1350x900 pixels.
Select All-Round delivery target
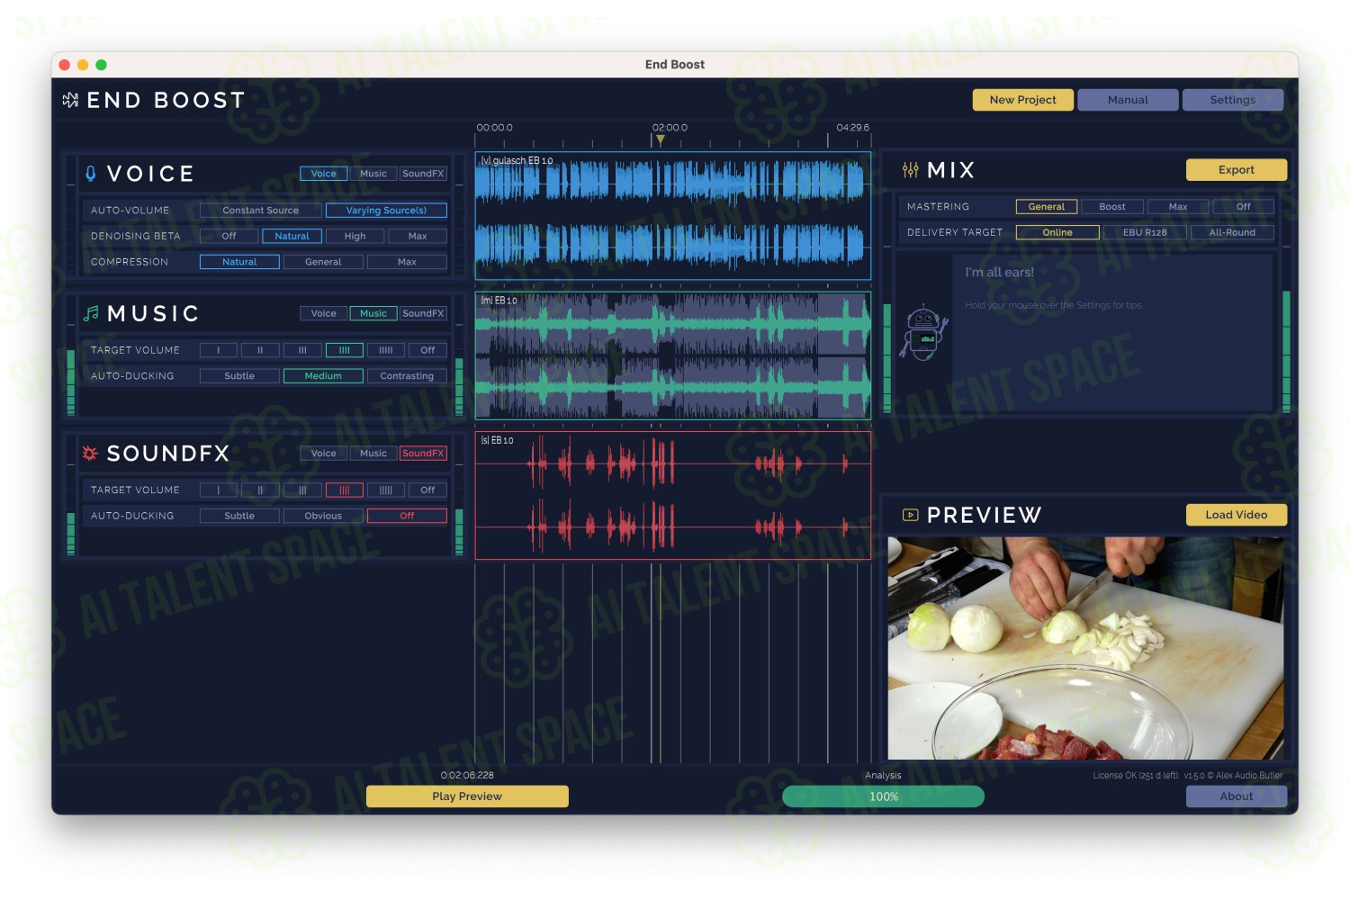[1232, 232]
